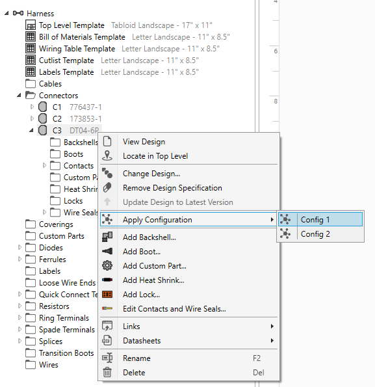Image resolution: width=375 pixels, height=387 pixels.
Task: Expand the Diodes folder
Action: (x=19, y=247)
